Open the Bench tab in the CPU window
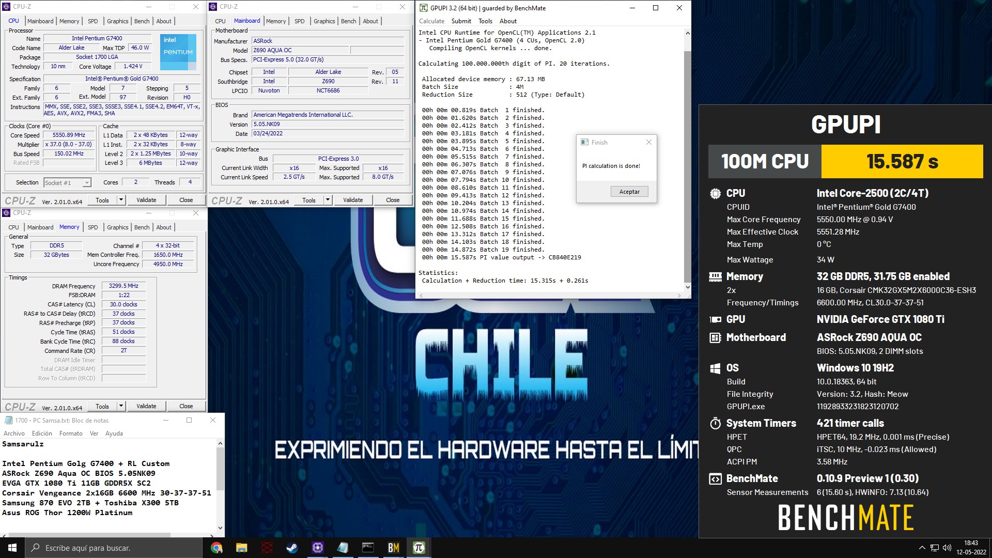This screenshot has height=558, width=992. click(x=142, y=21)
